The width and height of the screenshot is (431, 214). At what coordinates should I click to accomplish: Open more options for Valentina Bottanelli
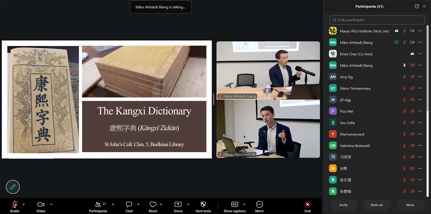coord(420,146)
